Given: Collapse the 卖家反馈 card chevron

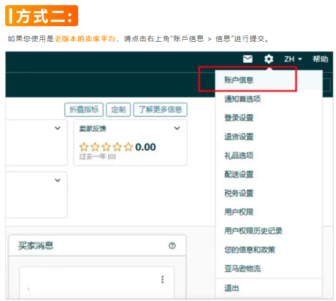Looking at the screenshot, I should click(177, 128).
